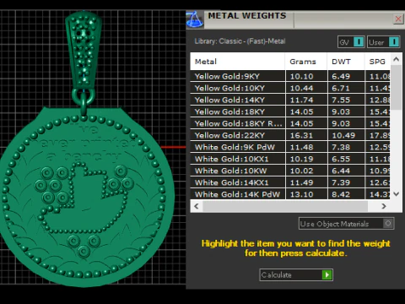Select the Yellow Gold:14KY row
This screenshot has width=405, height=304.
[x=290, y=100]
